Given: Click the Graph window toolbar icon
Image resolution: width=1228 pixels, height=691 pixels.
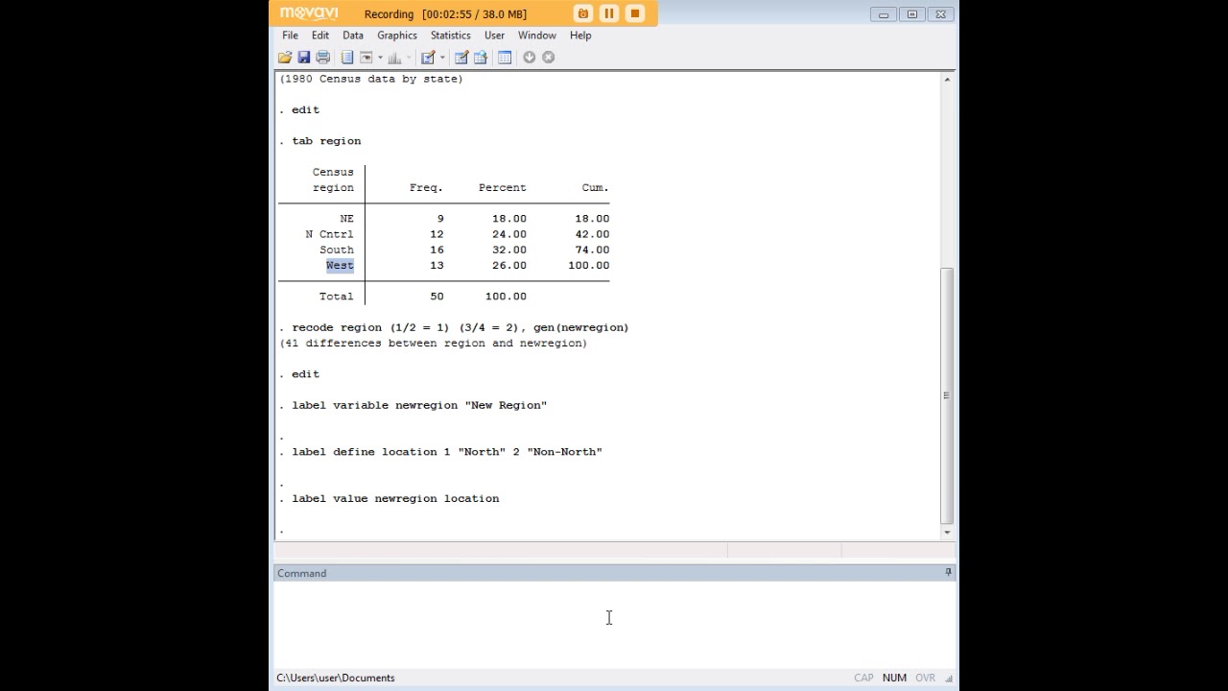Looking at the screenshot, I should pyautogui.click(x=394, y=58).
